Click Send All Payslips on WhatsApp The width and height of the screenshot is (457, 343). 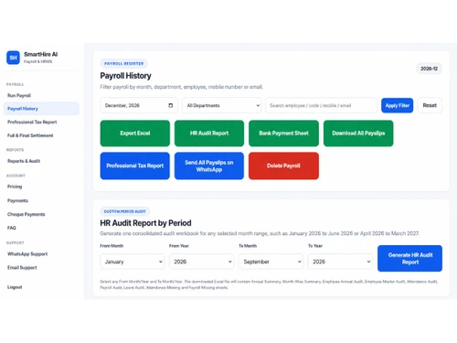[x=209, y=166]
